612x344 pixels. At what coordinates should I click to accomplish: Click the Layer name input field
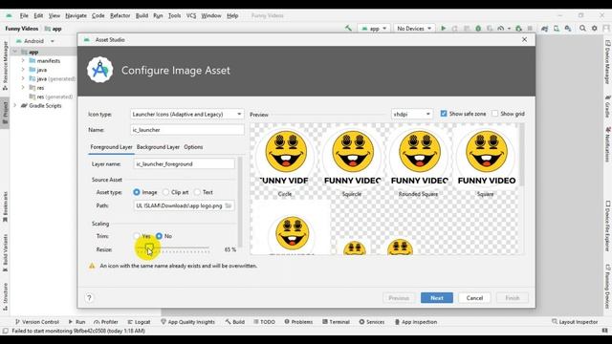tap(184, 164)
